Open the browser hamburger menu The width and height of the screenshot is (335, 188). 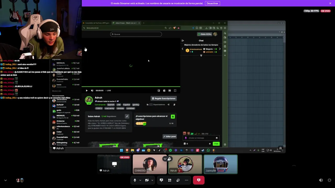coord(225,28)
